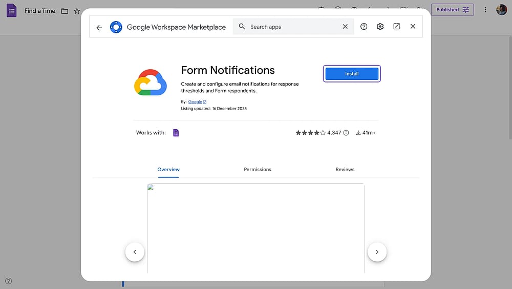Open Marketplace help icon
The height and width of the screenshot is (289, 512).
pos(364,27)
